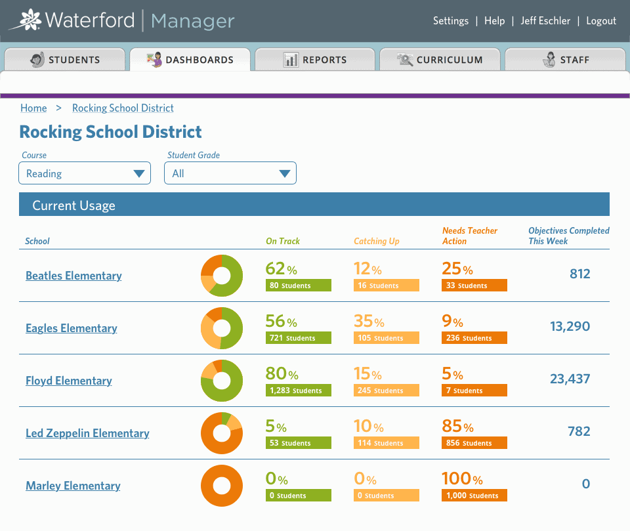Click the Curriculum tab magnifier icon
This screenshot has height=531, width=630.
pos(405,60)
